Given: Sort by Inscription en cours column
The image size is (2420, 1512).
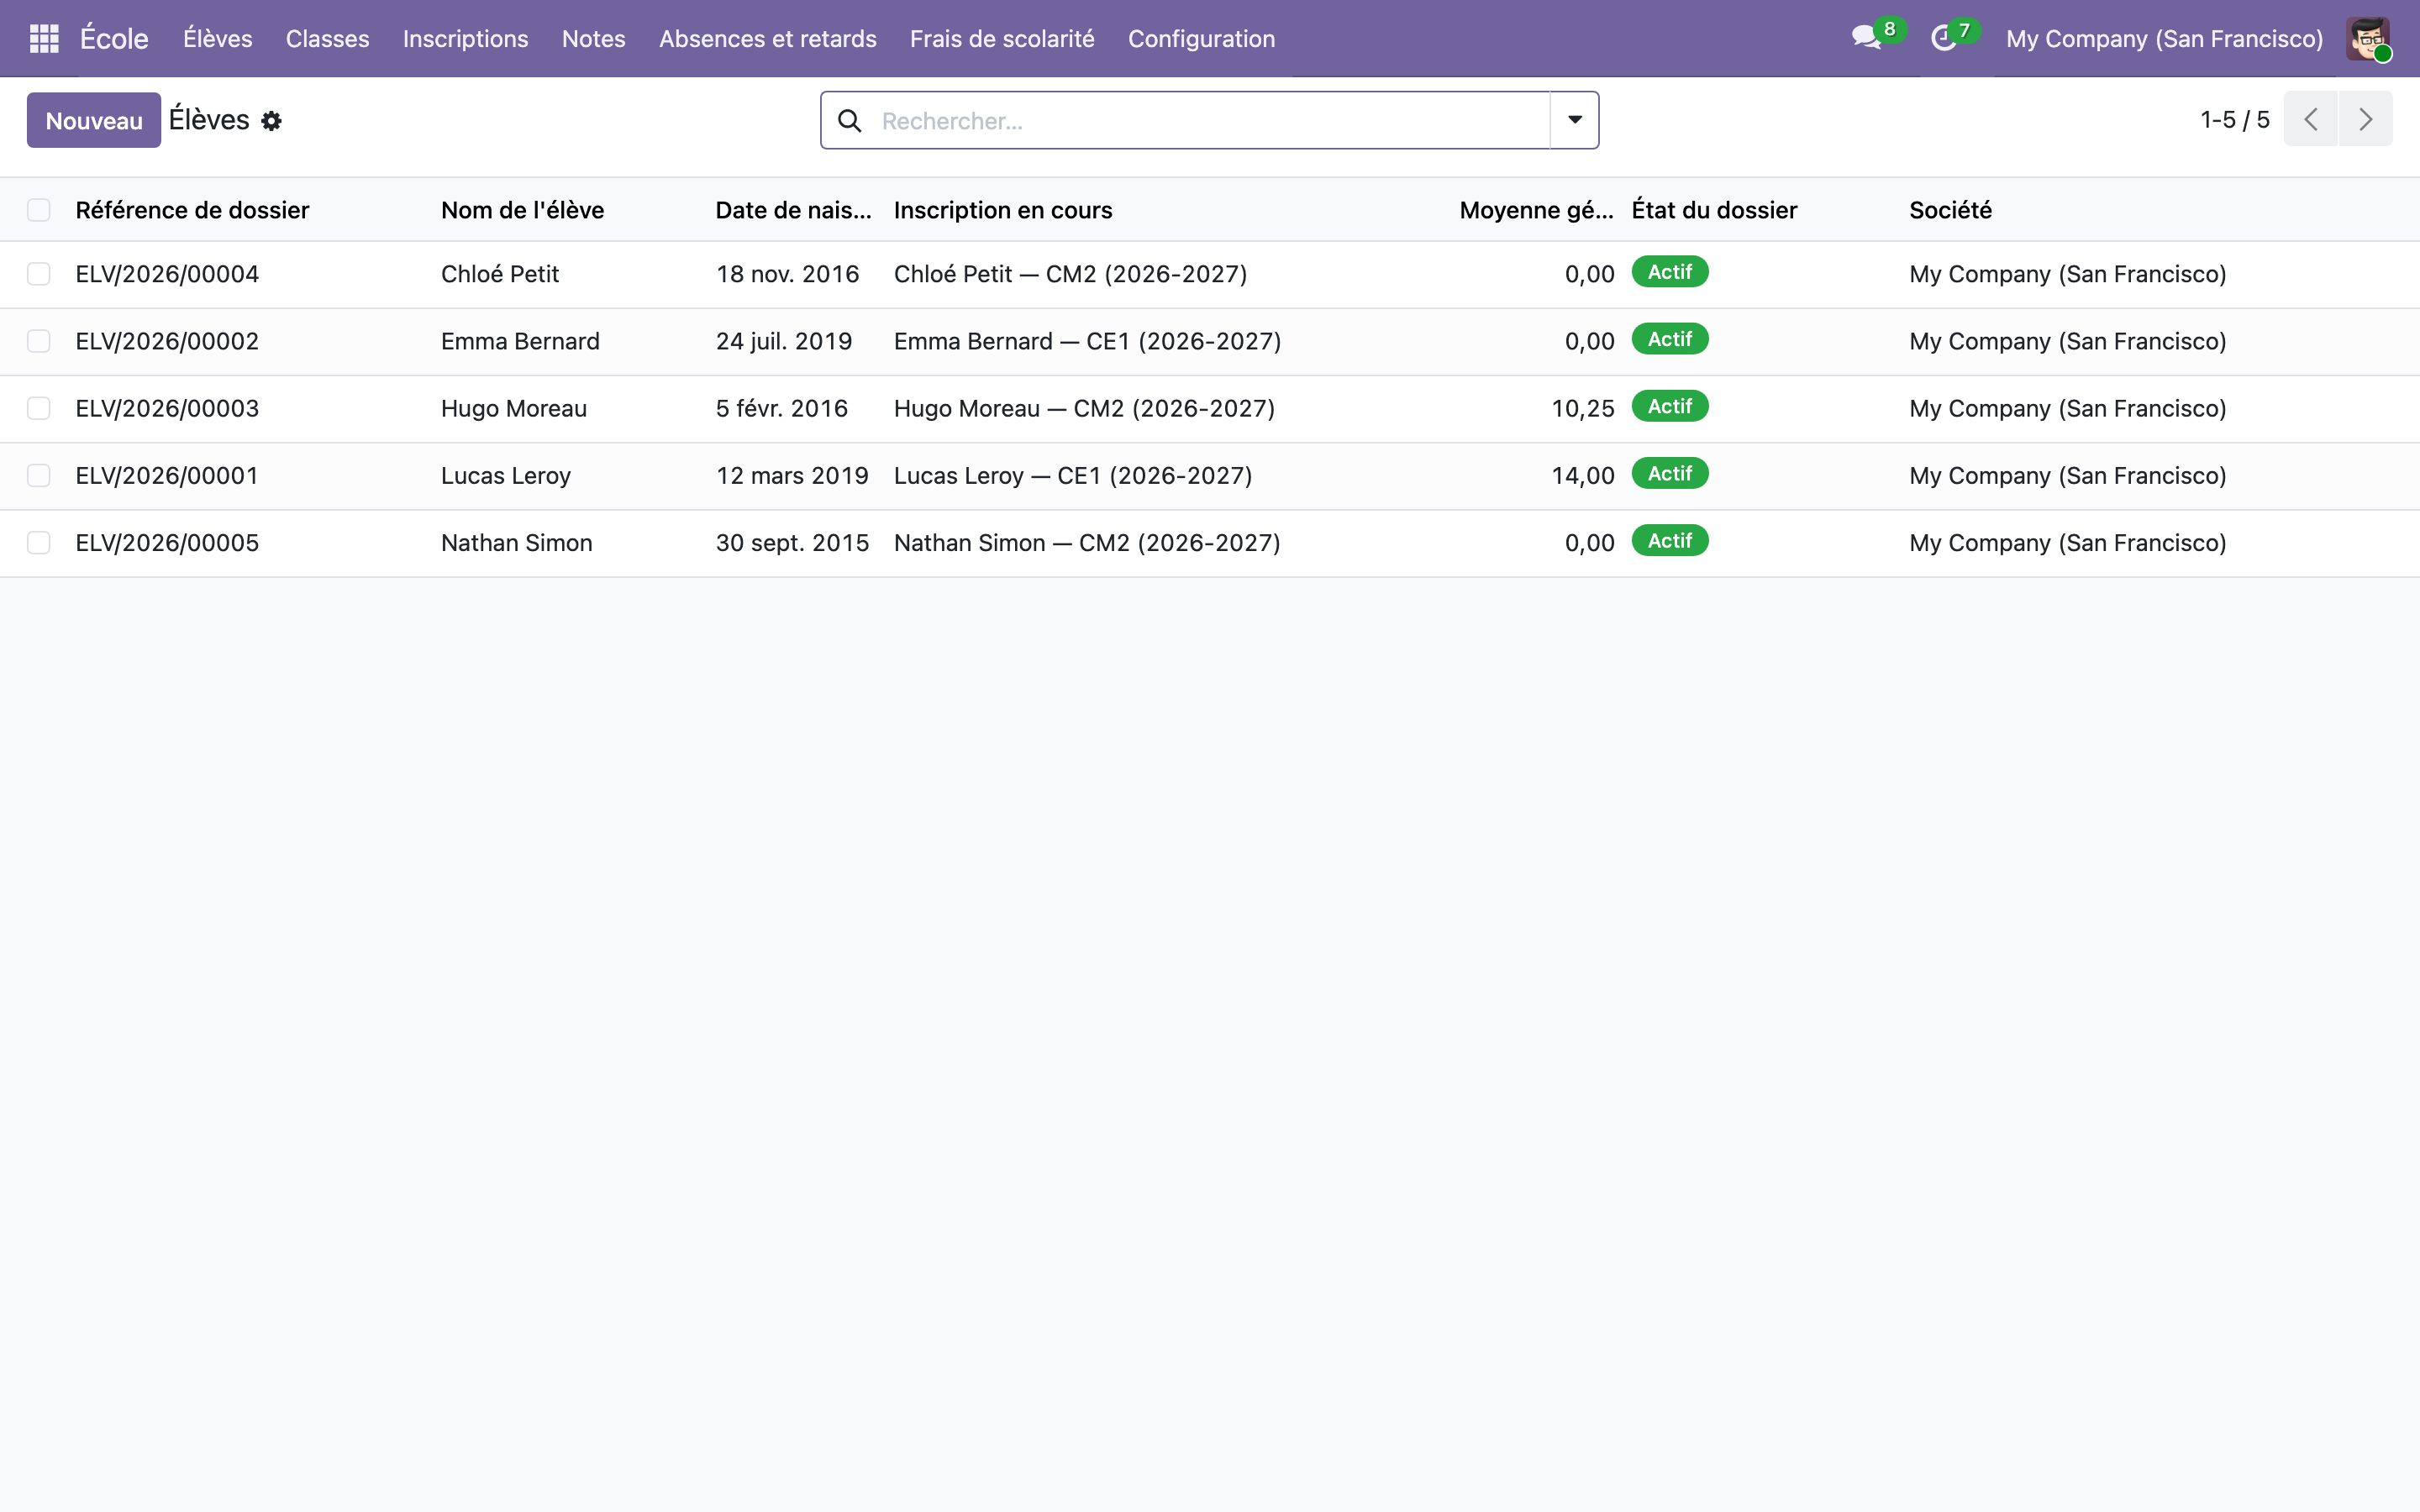Looking at the screenshot, I should point(1003,210).
